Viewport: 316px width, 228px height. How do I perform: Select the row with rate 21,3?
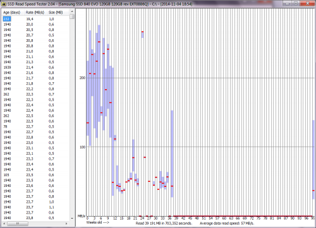pyautogui.click(x=35, y=62)
